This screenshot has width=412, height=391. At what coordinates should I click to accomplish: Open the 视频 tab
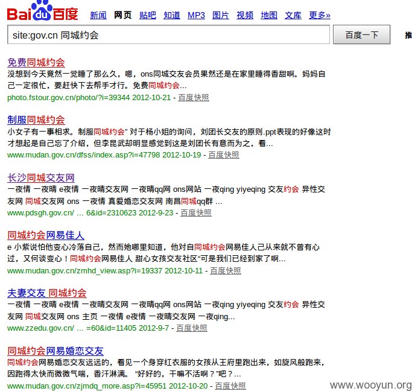245,15
